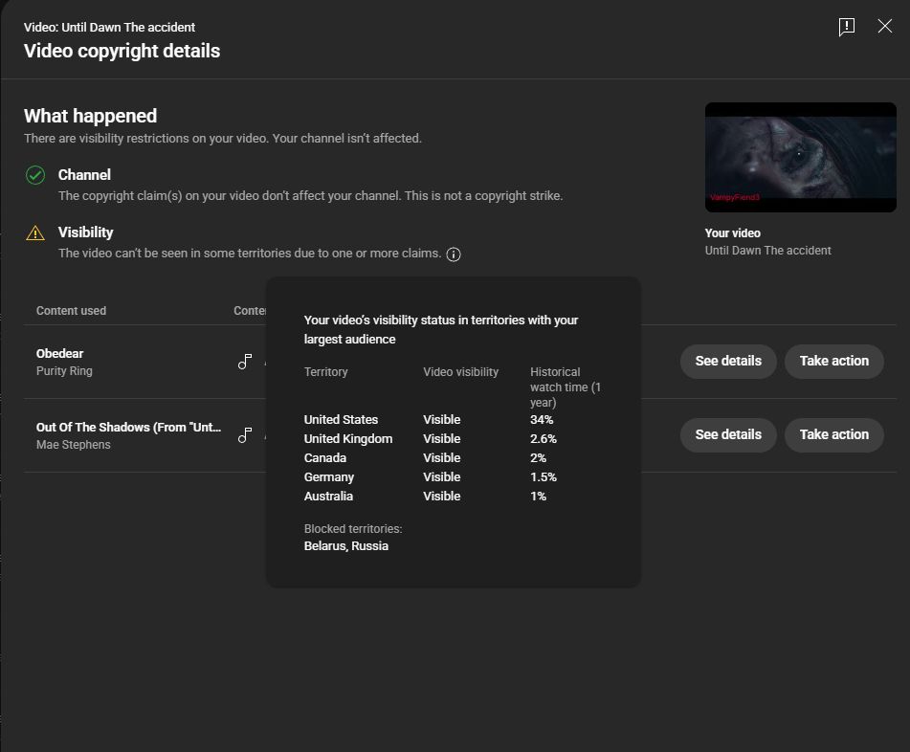
Task: Click the Channel status heading
Action: [84, 175]
